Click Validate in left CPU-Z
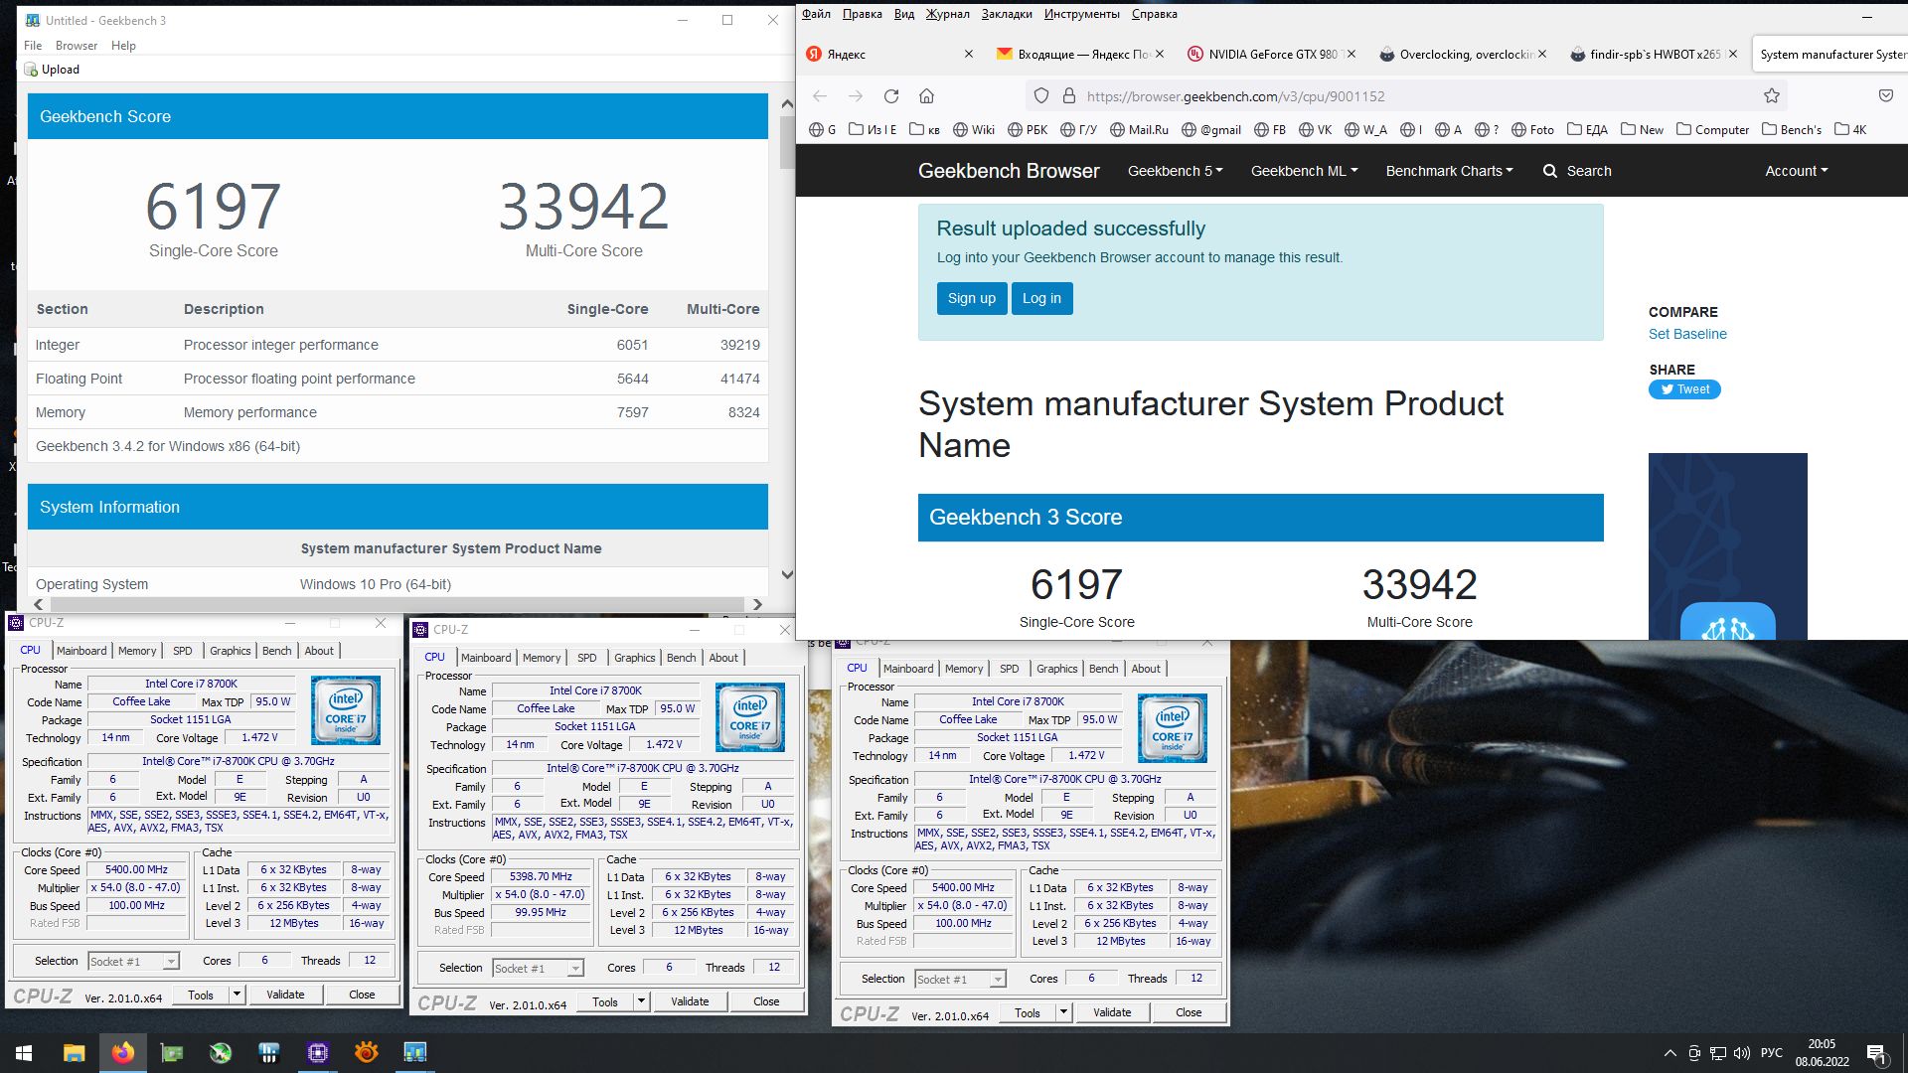Image resolution: width=1908 pixels, height=1073 pixels. tap(285, 995)
